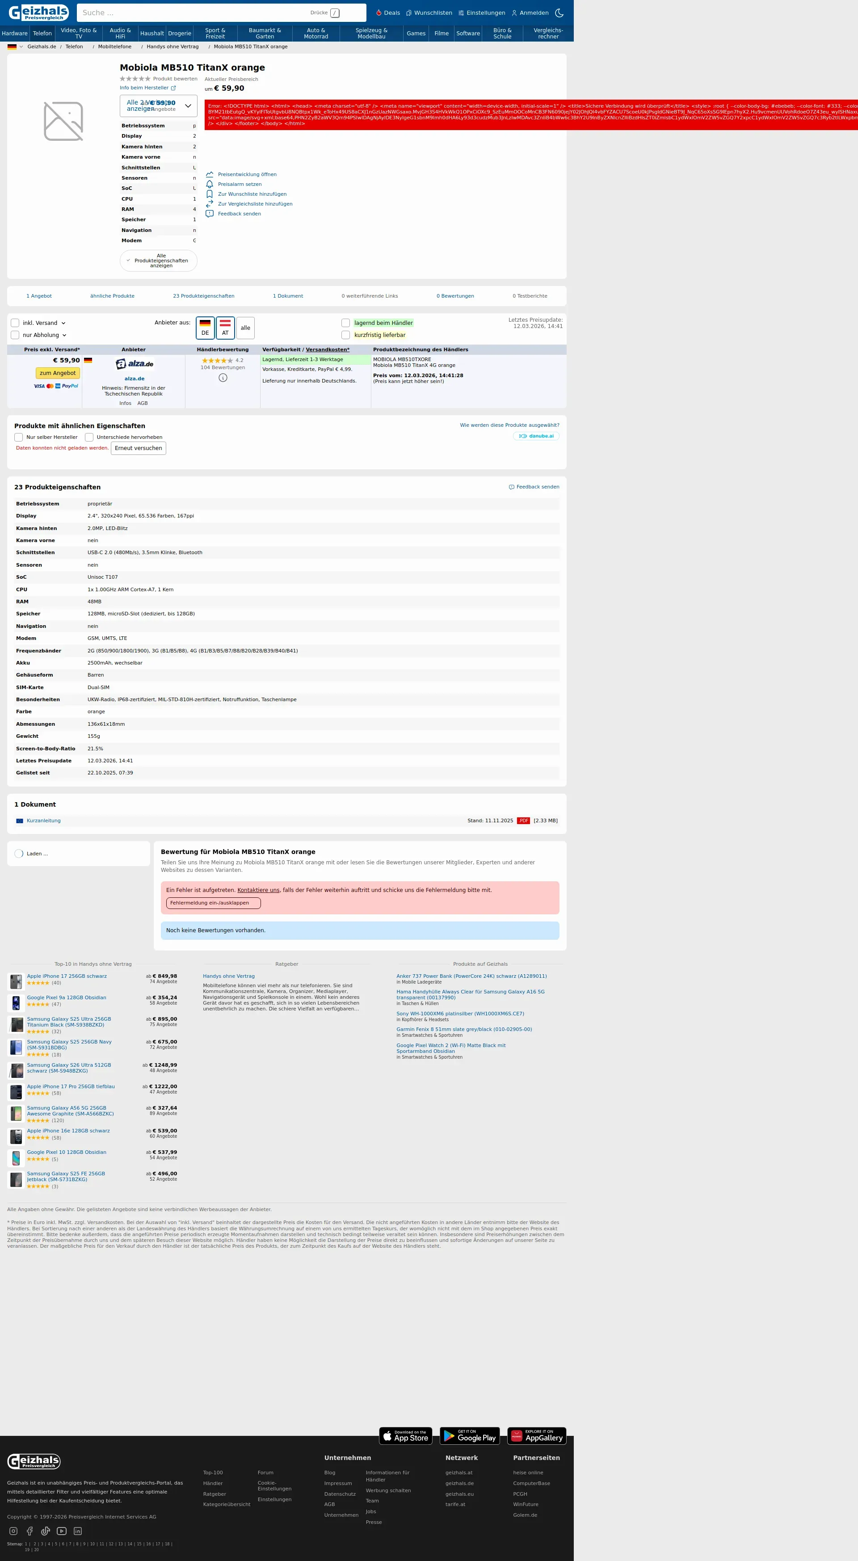Click the Erneut versuchen button
The image size is (858, 1561).
point(139,448)
